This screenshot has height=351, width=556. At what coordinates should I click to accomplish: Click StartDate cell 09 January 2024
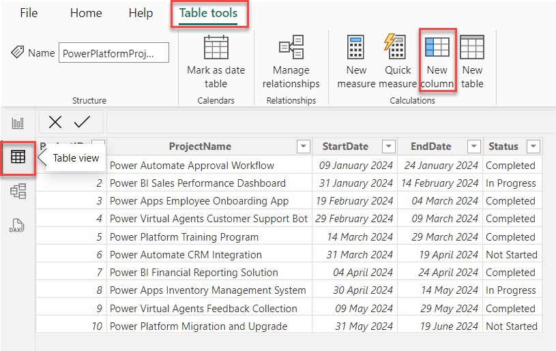tap(355, 165)
